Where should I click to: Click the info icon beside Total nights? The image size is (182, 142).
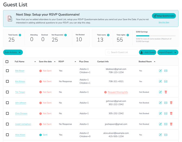[128, 35]
